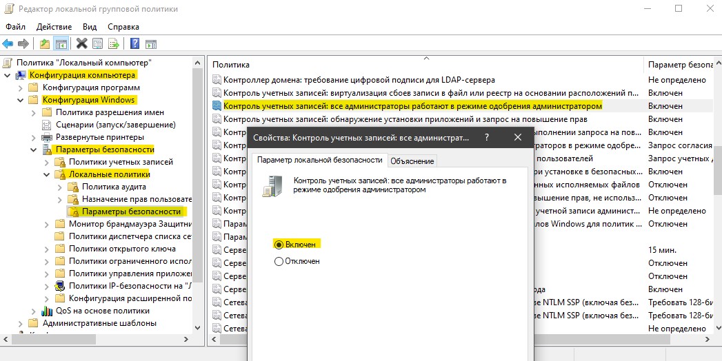Image resolution: width=722 pixels, height=361 pixels.
Task: Switch to the Объяснение tab
Action: pos(412,161)
